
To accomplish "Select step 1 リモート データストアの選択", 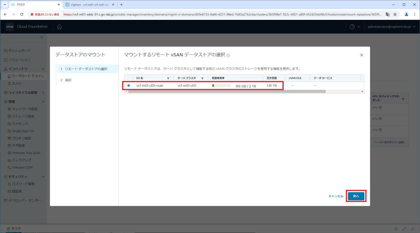I will tap(88, 69).
